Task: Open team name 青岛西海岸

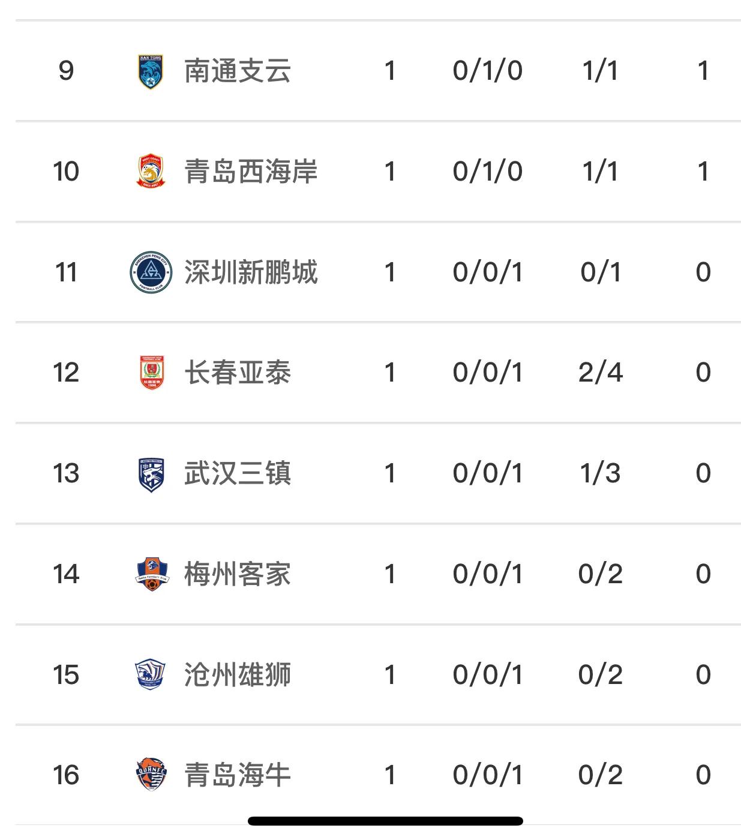Action: tap(251, 172)
